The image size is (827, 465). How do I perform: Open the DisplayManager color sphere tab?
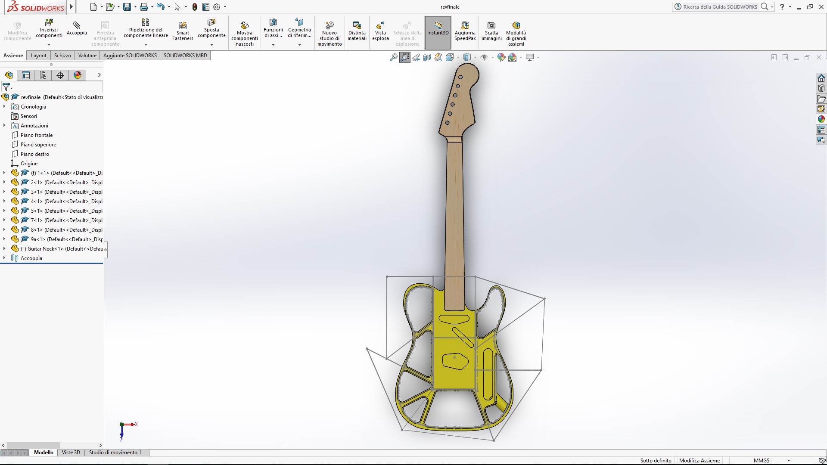point(78,75)
